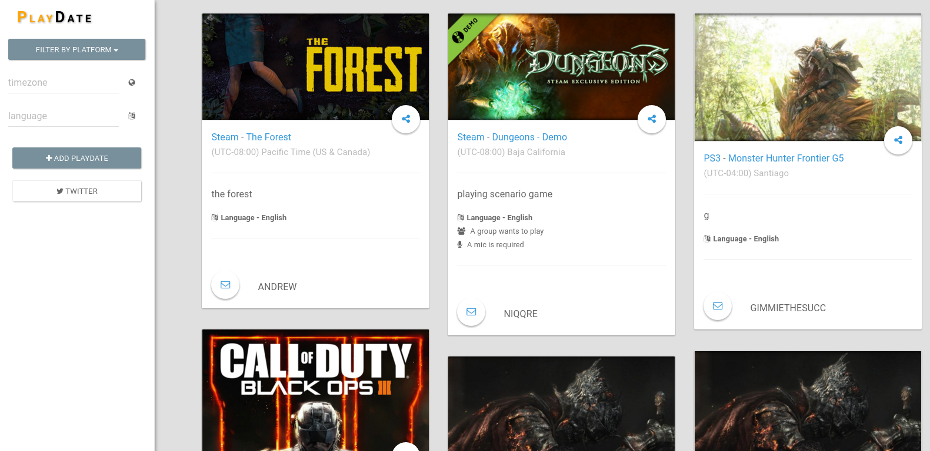Image resolution: width=930 pixels, height=451 pixels.
Task: Click the Monster Hunter banner image
Action: pyautogui.click(x=808, y=78)
